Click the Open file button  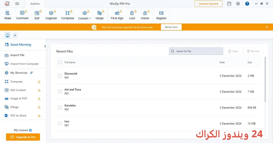tap(233, 51)
